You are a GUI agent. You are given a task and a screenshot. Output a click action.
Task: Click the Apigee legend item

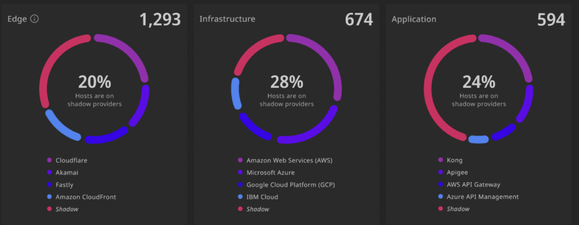tap(453, 172)
